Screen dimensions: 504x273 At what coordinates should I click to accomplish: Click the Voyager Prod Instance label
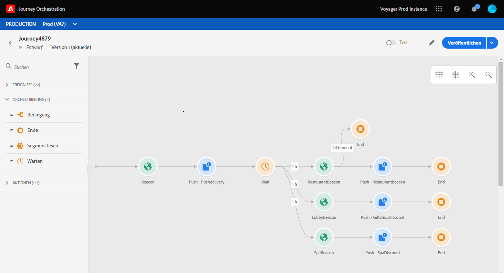point(404,9)
